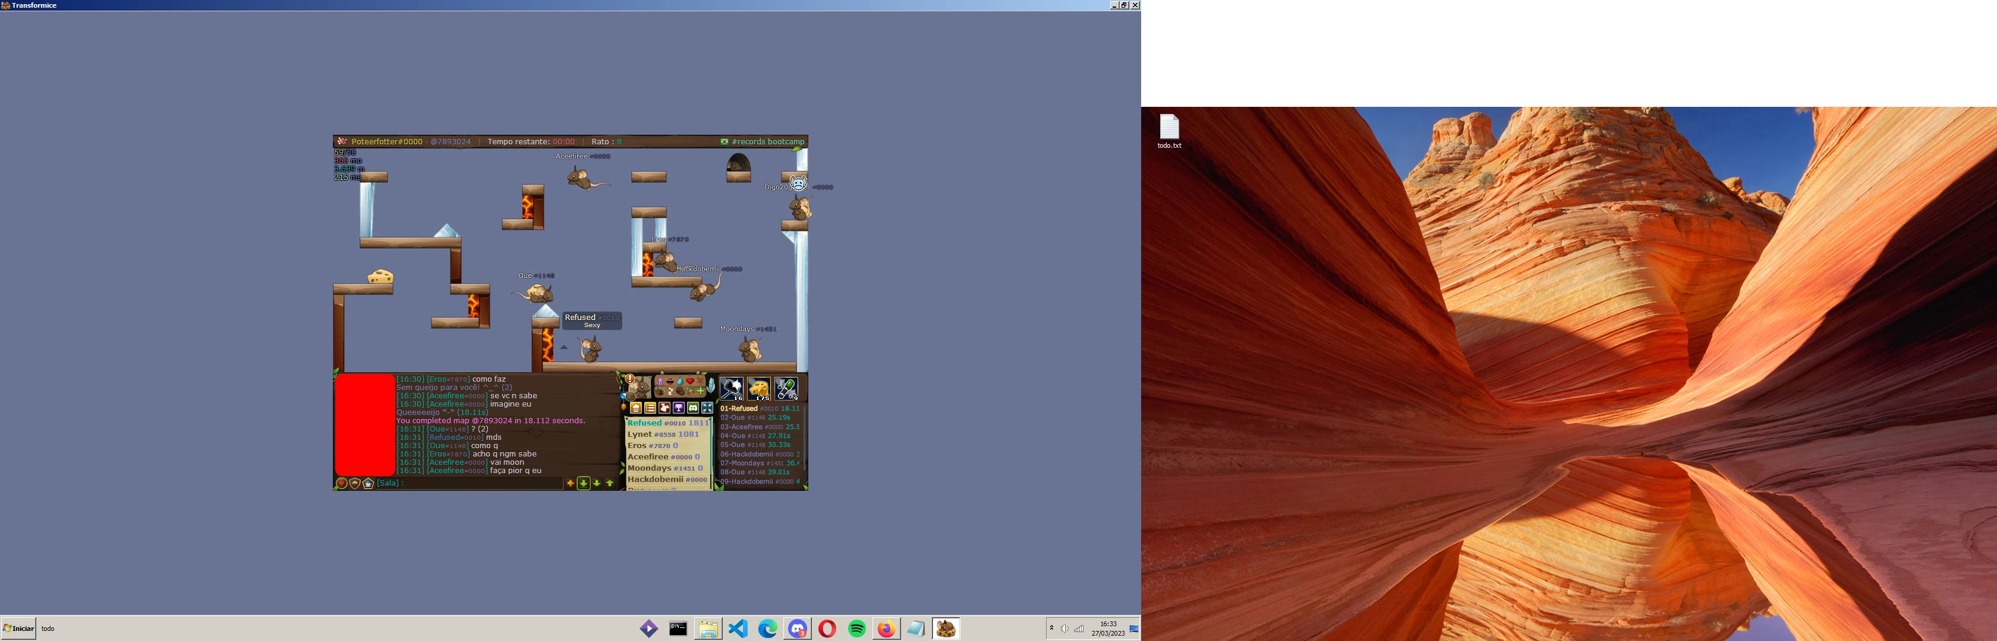Click the mouse hole at top

click(x=738, y=163)
